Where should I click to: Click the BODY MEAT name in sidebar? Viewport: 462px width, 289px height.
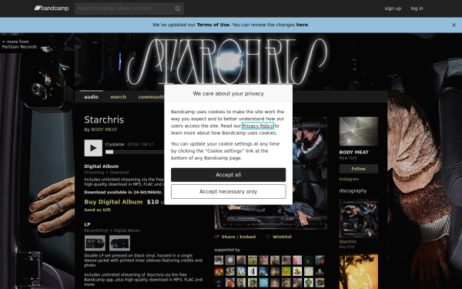354,152
